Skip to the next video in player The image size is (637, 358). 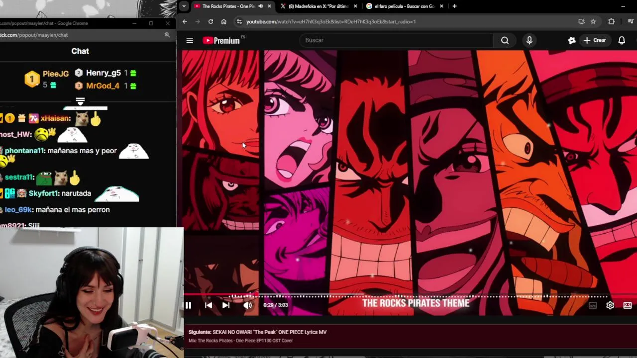pyautogui.click(x=226, y=305)
